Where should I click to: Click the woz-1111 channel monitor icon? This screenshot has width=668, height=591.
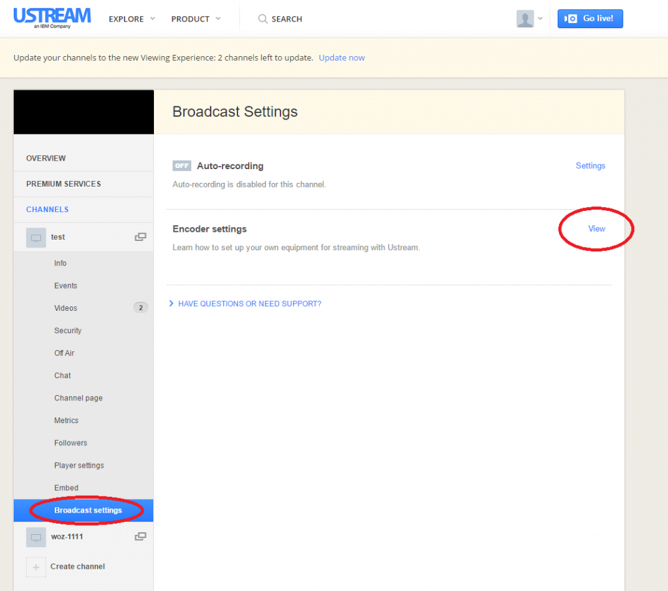click(x=36, y=537)
